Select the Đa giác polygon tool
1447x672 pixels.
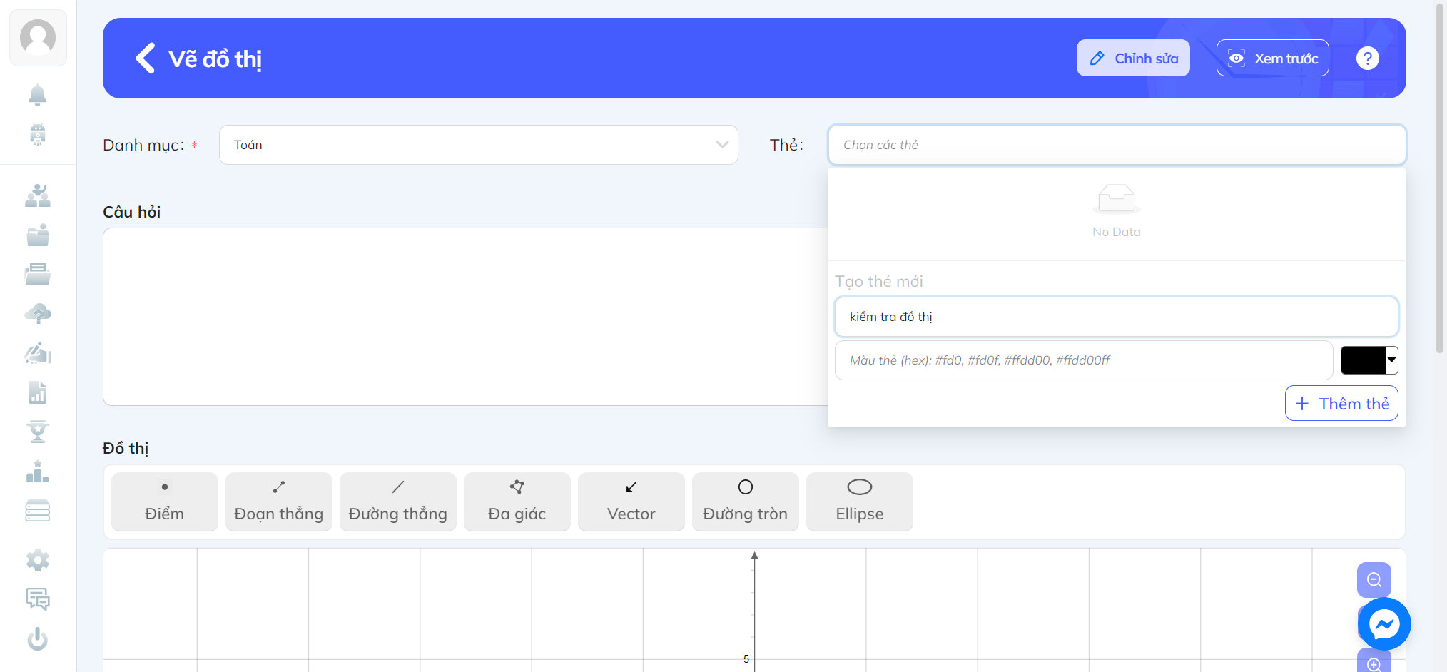pyautogui.click(x=517, y=502)
